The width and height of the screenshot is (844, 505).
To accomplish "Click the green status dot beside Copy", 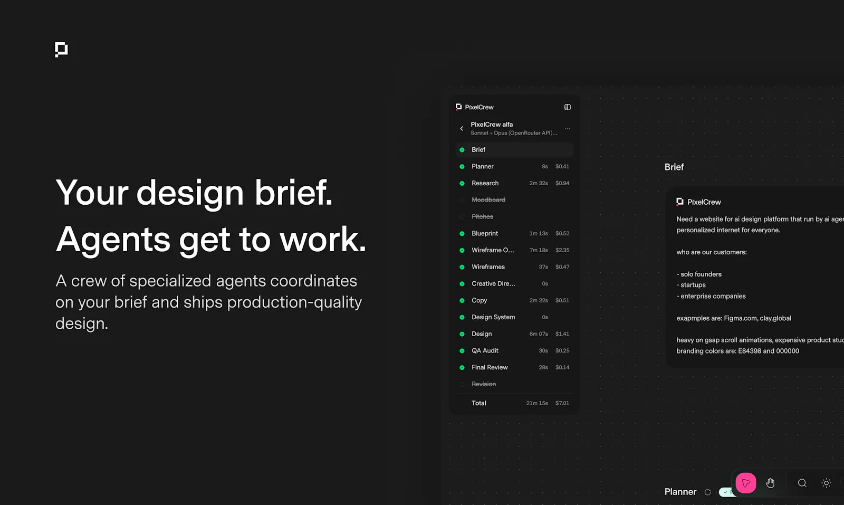I will pyautogui.click(x=462, y=301).
